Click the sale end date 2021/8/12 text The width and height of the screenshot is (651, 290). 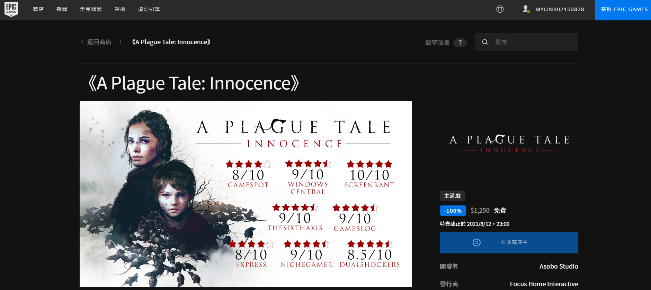coord(474,224)
